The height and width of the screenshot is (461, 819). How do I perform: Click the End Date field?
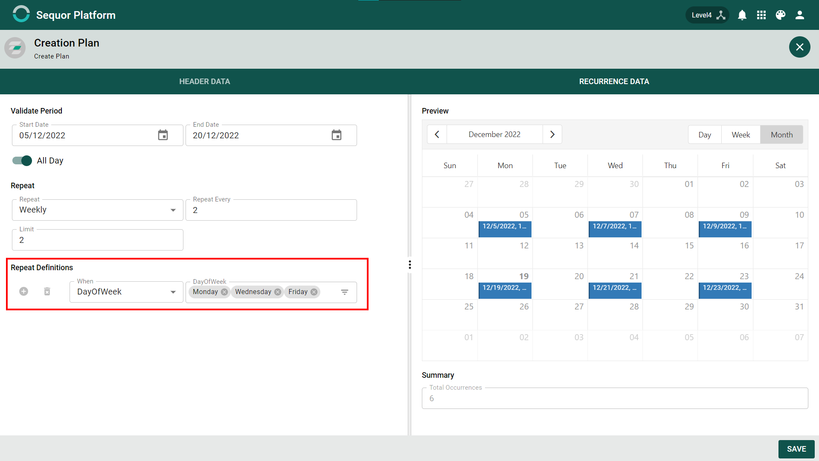point(271,135)
